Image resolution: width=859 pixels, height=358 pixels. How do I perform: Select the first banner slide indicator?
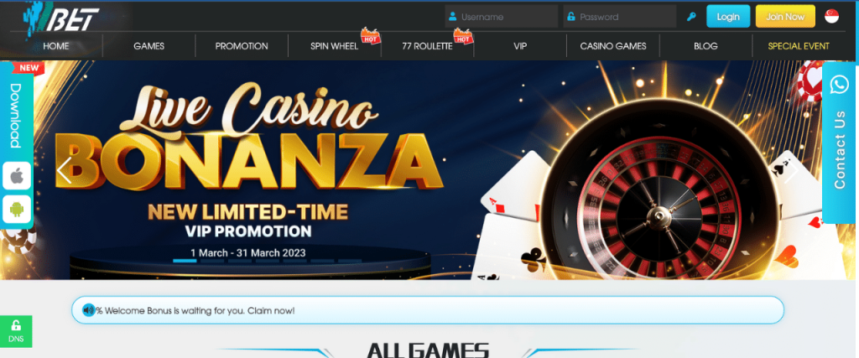tap(185, 261)
